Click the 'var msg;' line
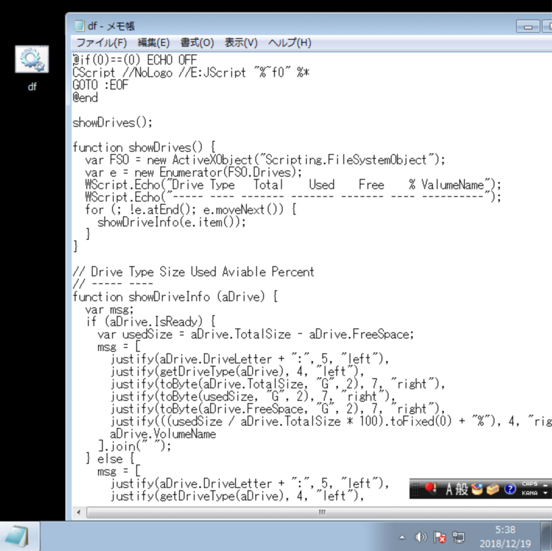 [x=109, y=310]
